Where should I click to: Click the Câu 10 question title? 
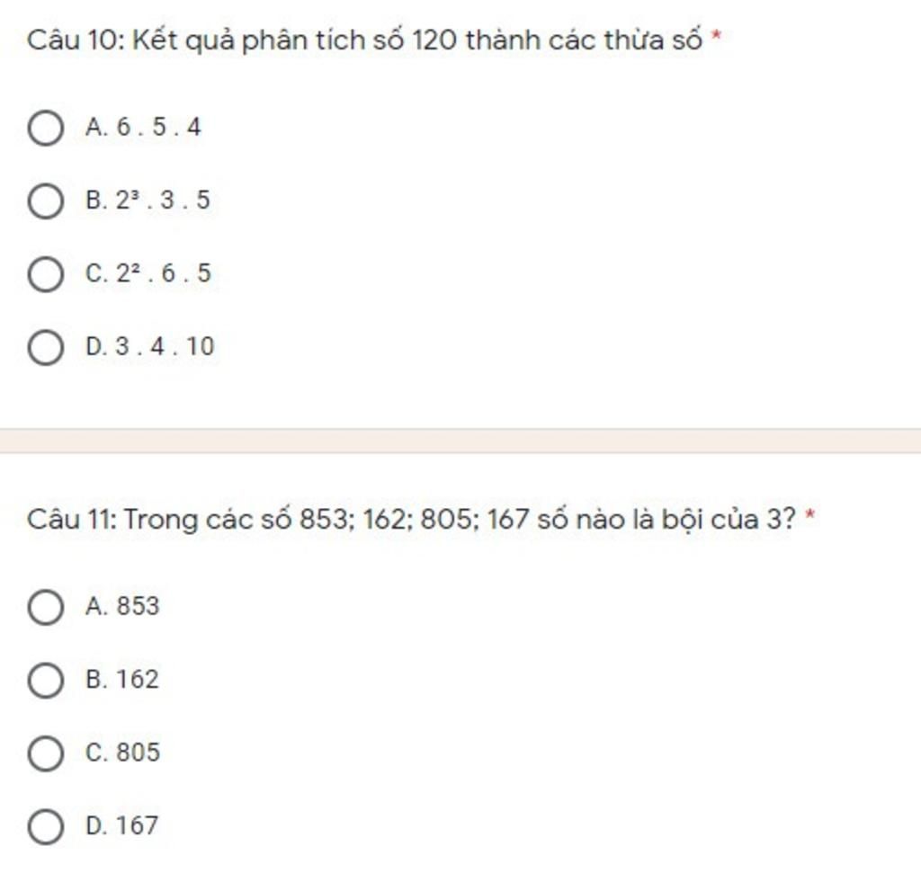[x=364, y=40]
